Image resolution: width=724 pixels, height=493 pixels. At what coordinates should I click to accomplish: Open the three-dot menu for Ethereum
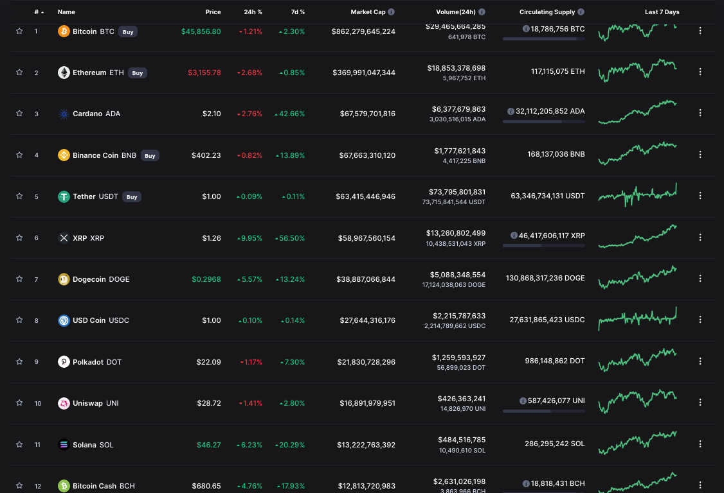tap(700, 71)
